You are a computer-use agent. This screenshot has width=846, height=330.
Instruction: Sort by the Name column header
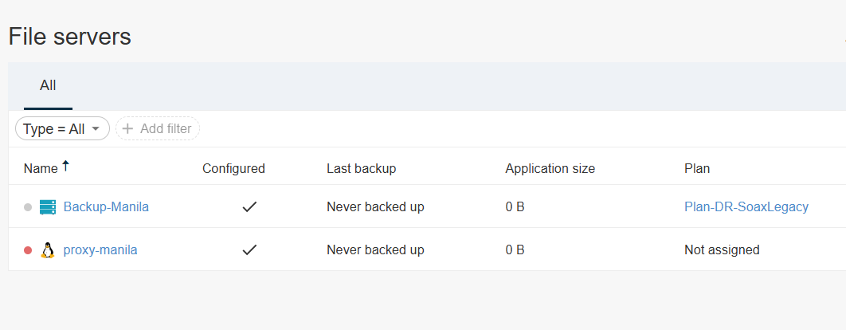coord(41,169)
